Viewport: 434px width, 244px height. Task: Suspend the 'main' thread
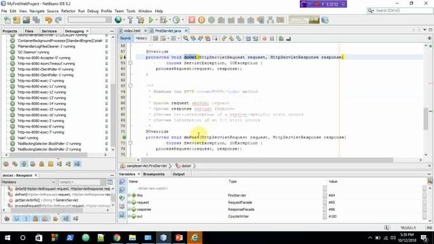106,138
